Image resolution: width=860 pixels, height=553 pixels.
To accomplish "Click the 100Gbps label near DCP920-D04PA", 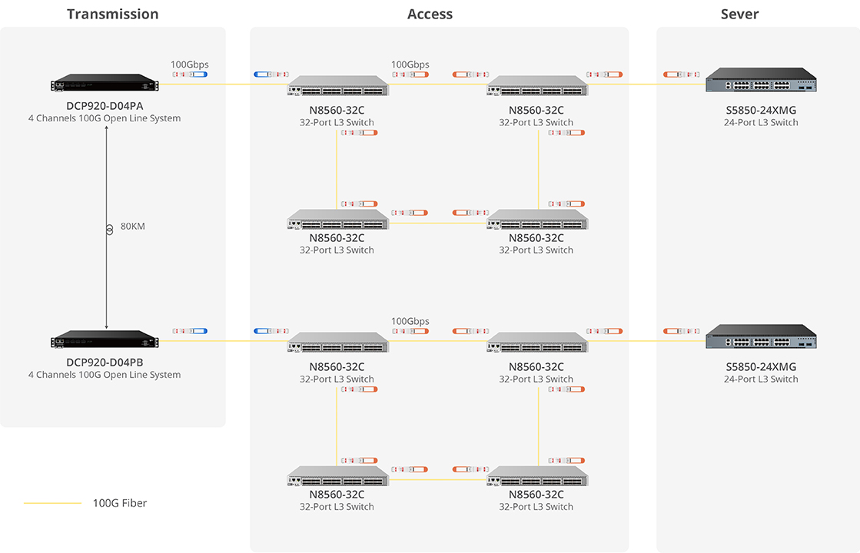I will tap(189, 65).
